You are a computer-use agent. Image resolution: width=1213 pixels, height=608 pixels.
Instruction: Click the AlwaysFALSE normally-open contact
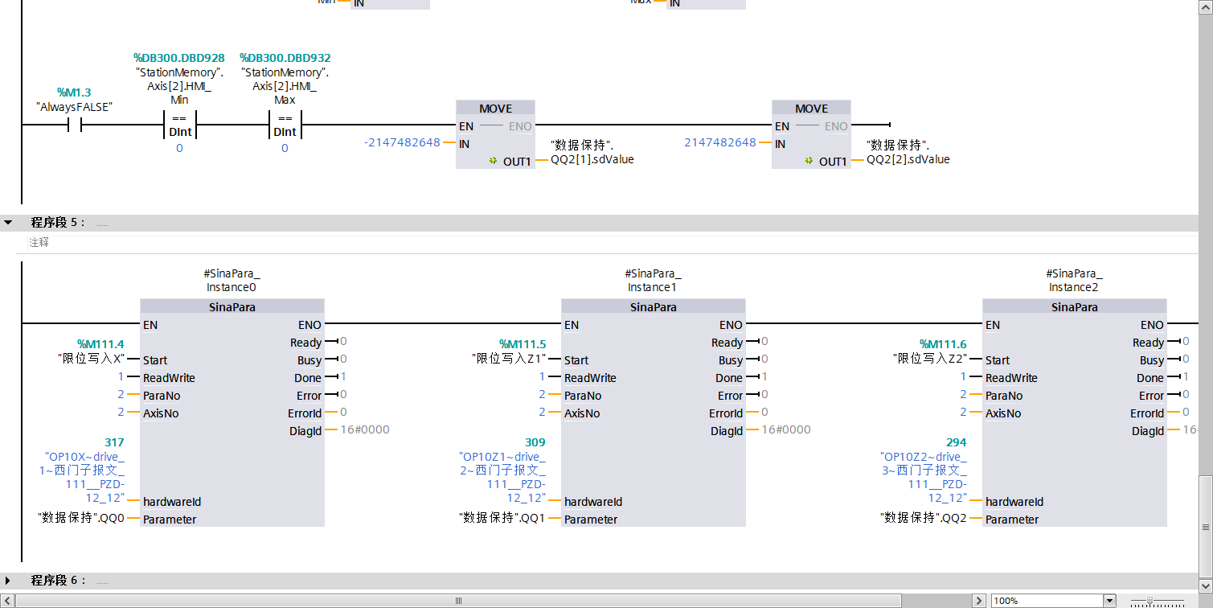(x=74, y=125)
